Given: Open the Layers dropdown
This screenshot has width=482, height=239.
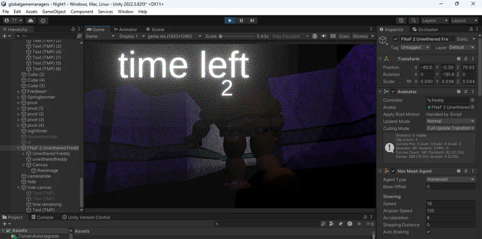Looking at the screenshot, I should [435, 20].
